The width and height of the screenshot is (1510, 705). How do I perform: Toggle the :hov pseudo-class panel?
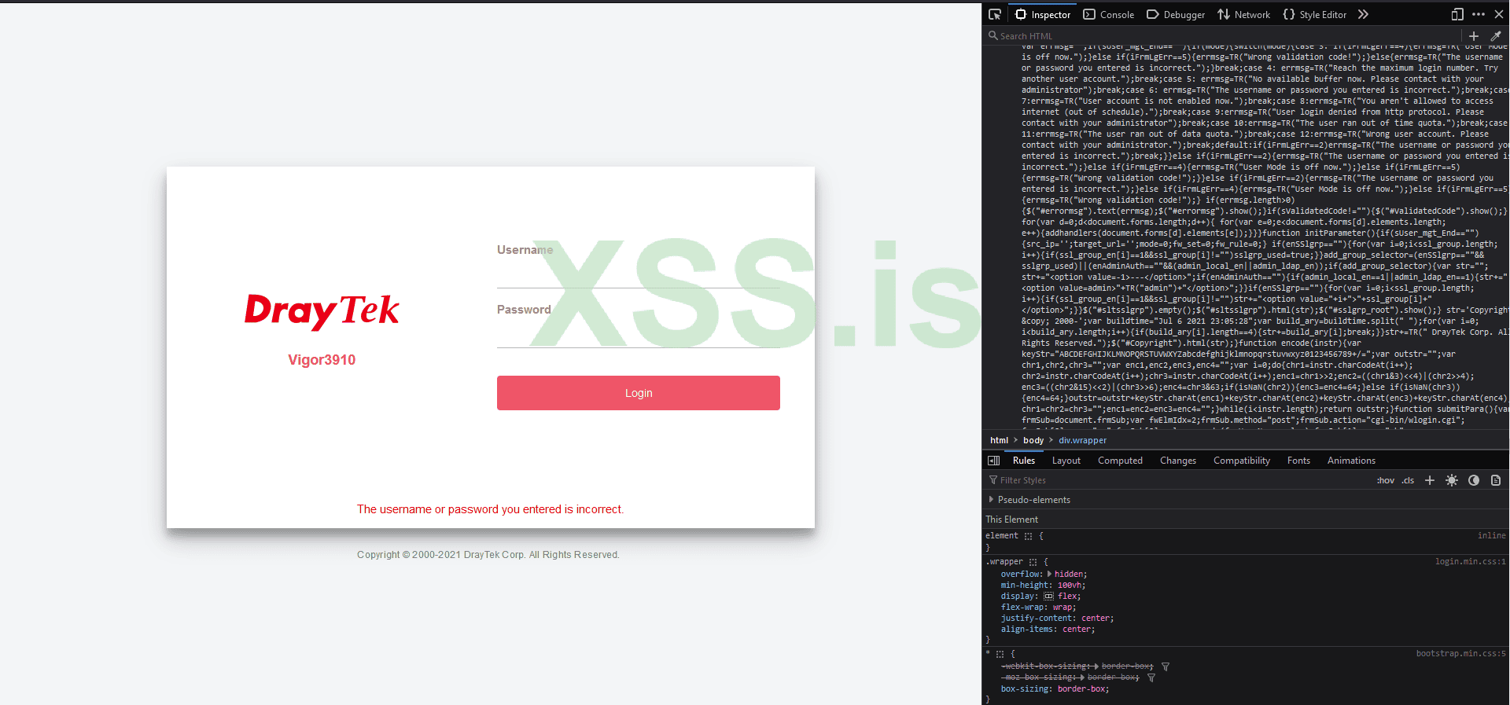(1386, 480)
